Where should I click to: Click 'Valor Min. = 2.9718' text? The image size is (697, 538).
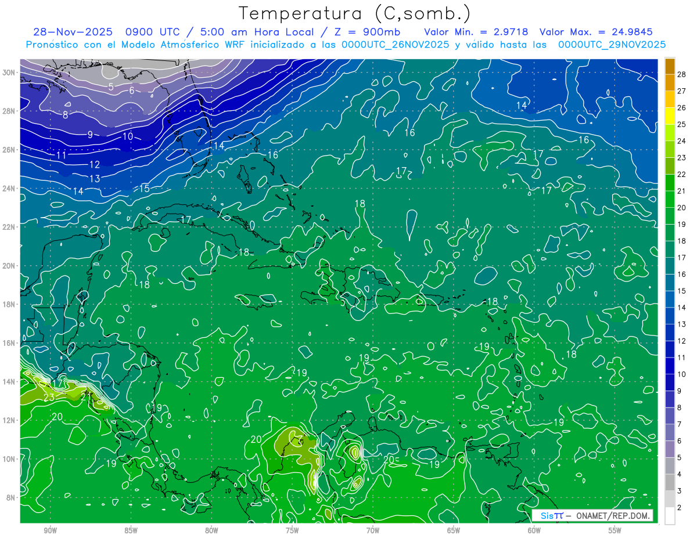pyautogui.click(x=476, y=32)
